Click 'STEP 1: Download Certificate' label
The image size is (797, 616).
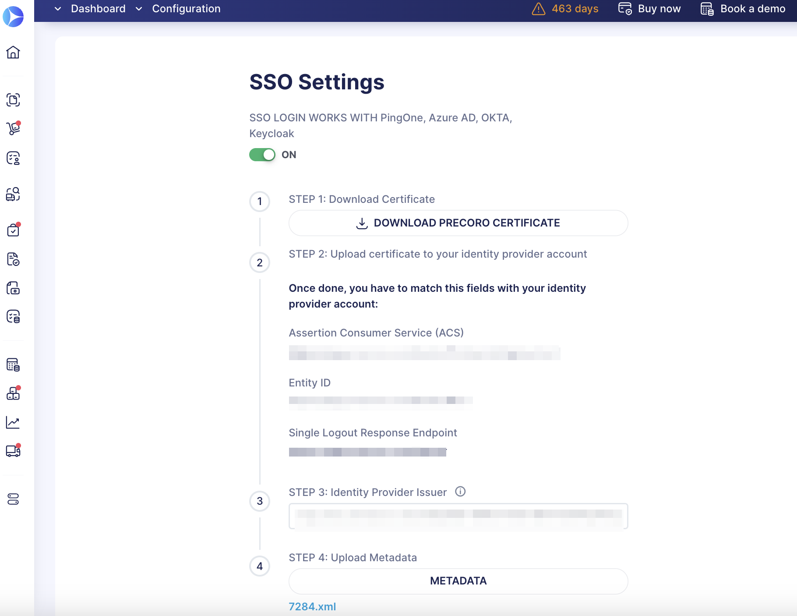(362, 199)
